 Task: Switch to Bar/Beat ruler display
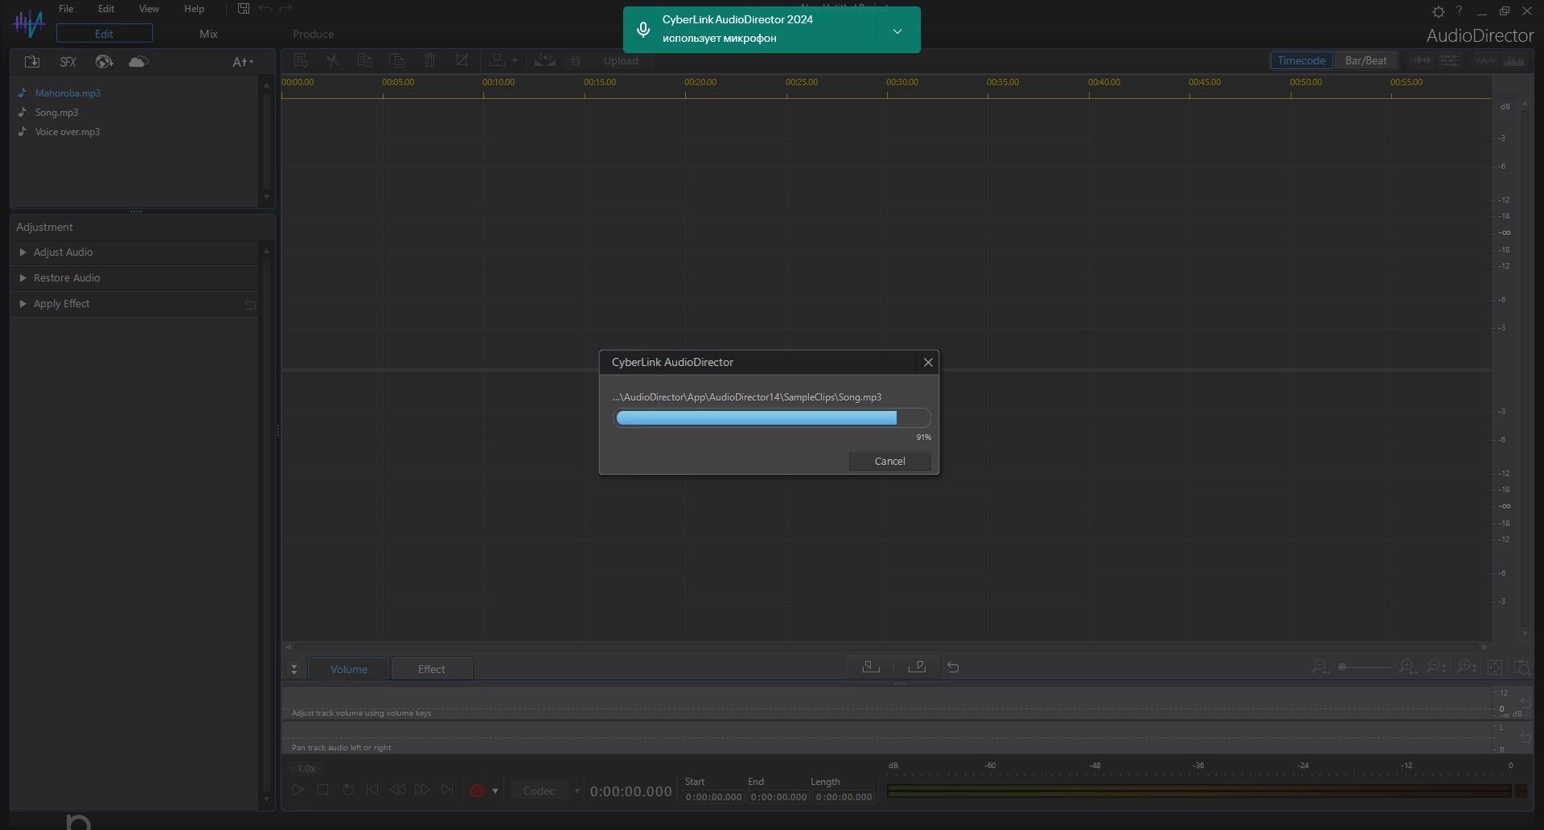click(1365, 60)
